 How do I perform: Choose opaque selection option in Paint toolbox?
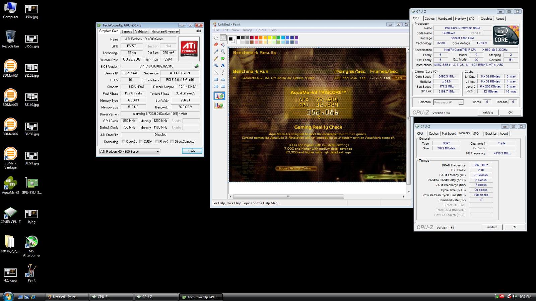[220, 96]
